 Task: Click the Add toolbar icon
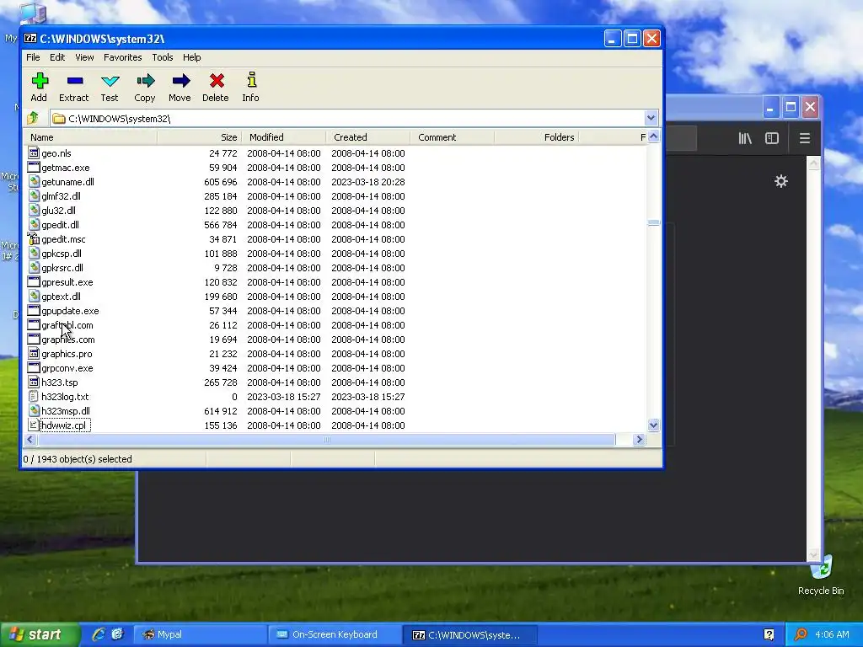39,82
